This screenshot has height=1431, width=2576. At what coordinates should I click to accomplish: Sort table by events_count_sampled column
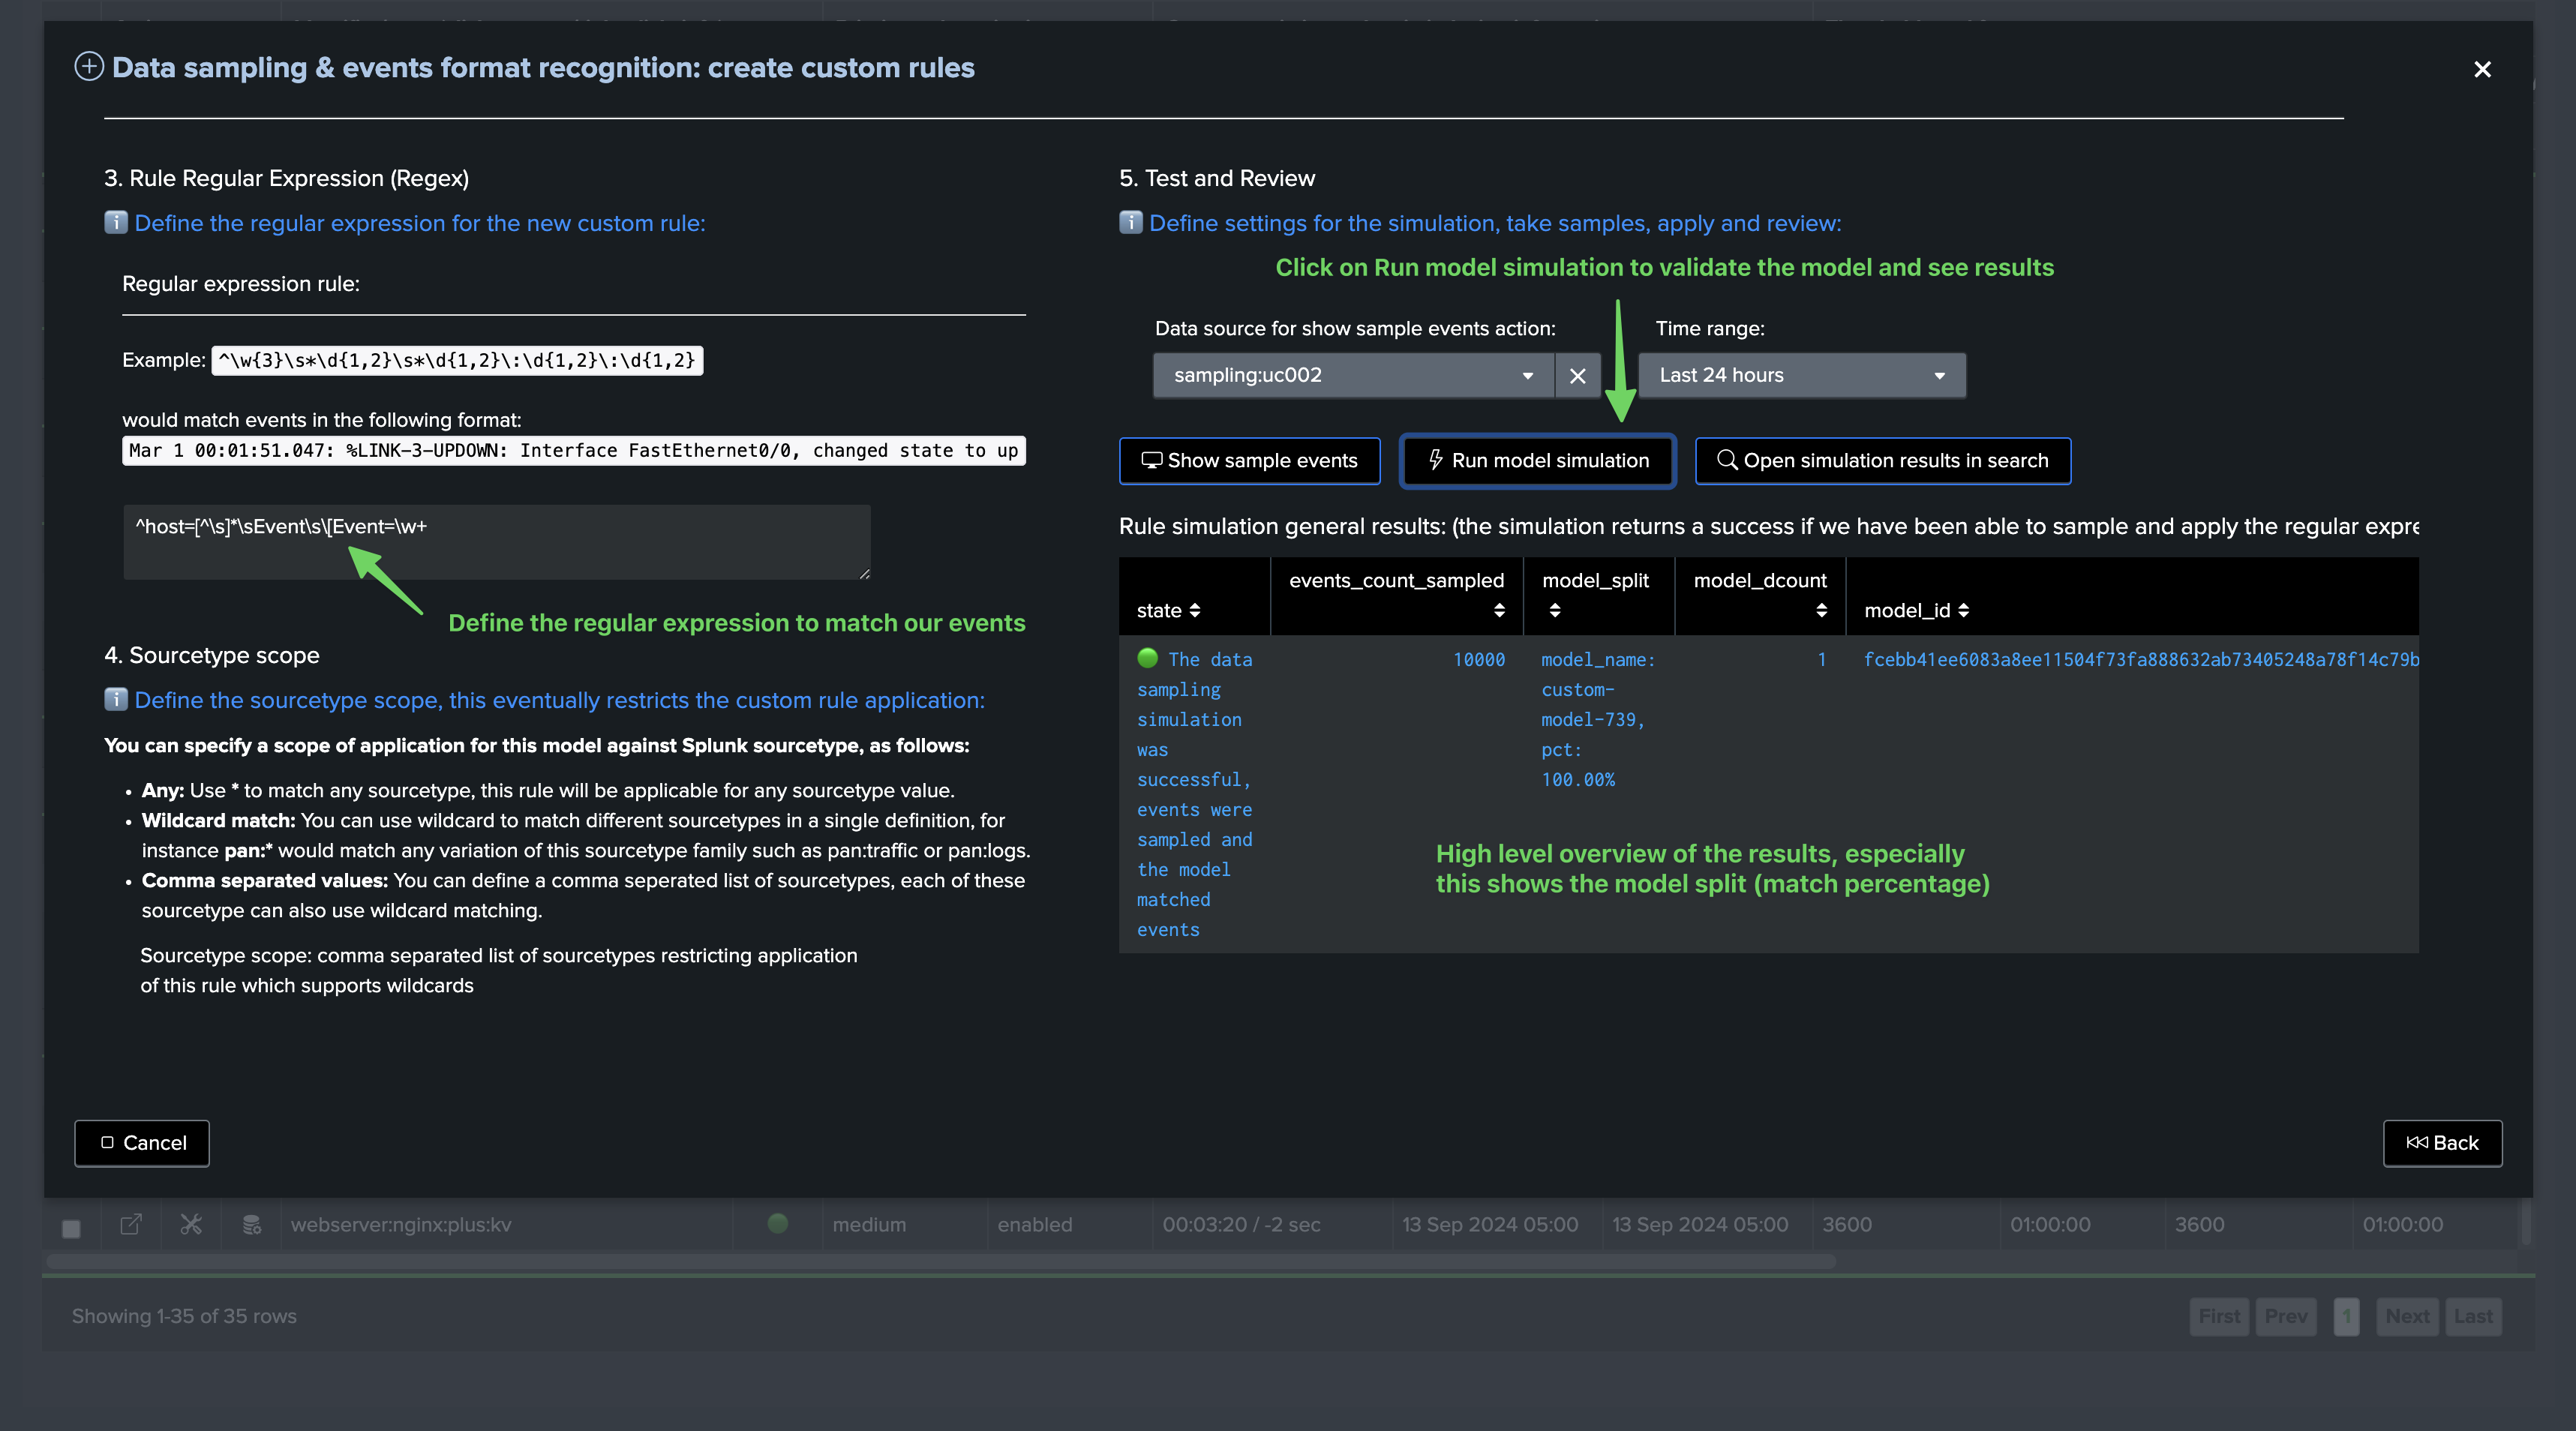click(1498, 610)
